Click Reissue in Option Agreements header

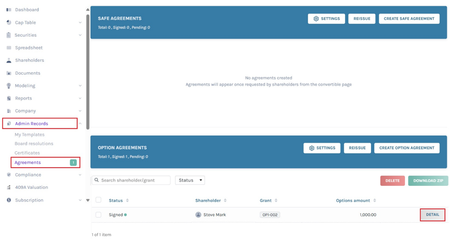pos(358,148)
